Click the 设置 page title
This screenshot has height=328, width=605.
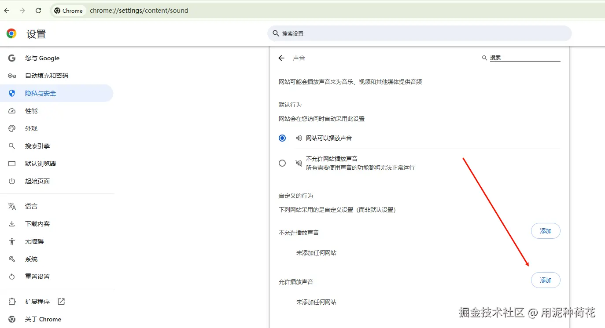coord(36,34)
